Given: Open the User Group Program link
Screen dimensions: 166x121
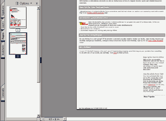Looking at the screenshot, I should pyautogui.click(x=156, y=41).
